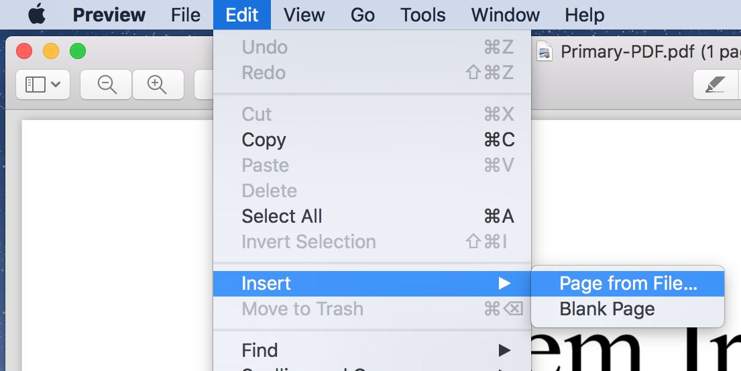The height and width of the screenshot is (371, 741).
Task: Click the zoom out magnifier button
Action: (107, 85)
